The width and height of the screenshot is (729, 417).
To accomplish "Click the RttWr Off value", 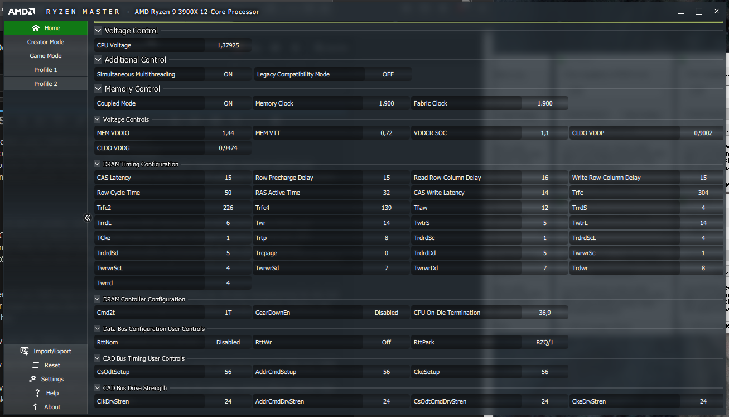I will [387, 342].
